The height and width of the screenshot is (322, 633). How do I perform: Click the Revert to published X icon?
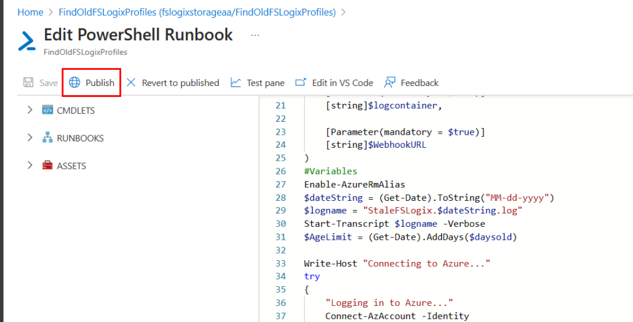point(131,83)
